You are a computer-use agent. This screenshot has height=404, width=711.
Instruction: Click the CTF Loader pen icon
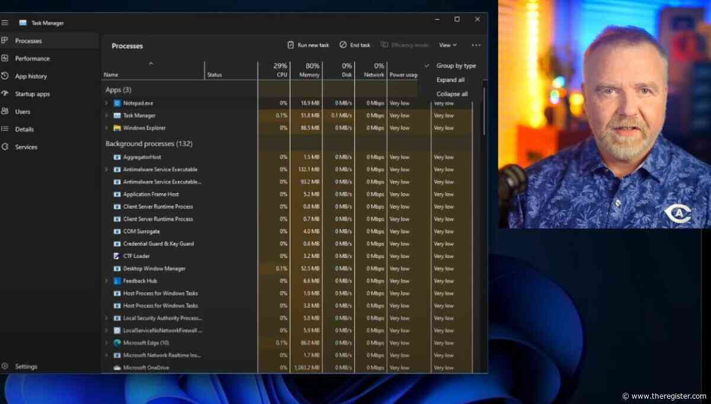tap(117, 256)
